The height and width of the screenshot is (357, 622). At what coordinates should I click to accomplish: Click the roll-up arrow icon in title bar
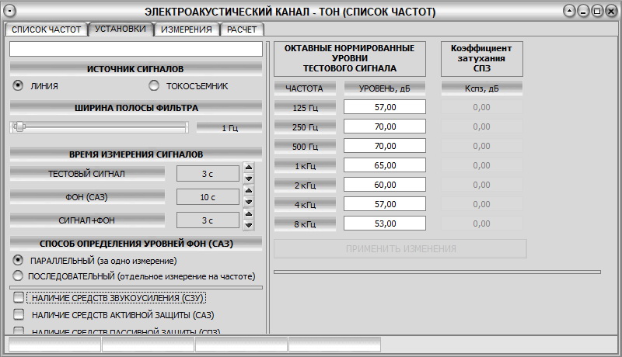click(x=570, y=12)
